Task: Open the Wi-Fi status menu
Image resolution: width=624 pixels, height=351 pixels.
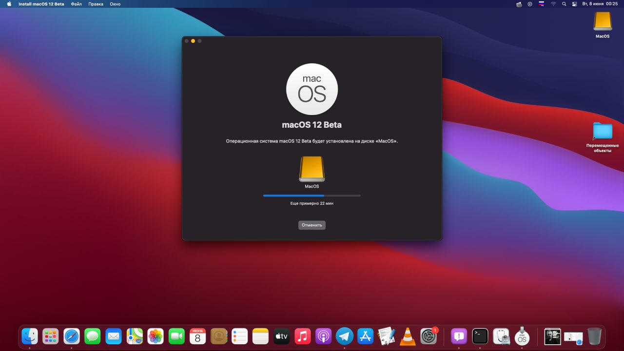Action: pos(553,4)
